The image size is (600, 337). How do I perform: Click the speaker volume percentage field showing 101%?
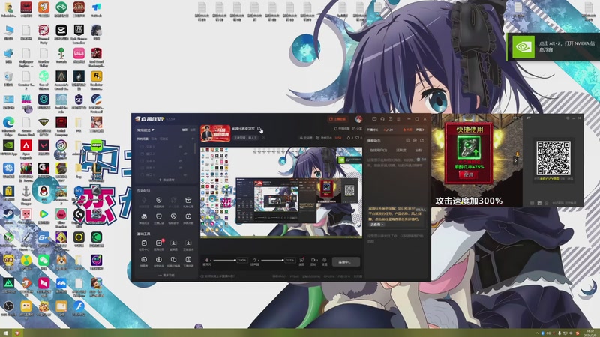(290, 260)
